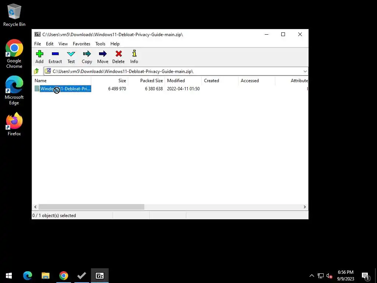Sort by the Accessed column header
Image resolution: width=377 pixels, height=283 pixels.
[257, 81]
